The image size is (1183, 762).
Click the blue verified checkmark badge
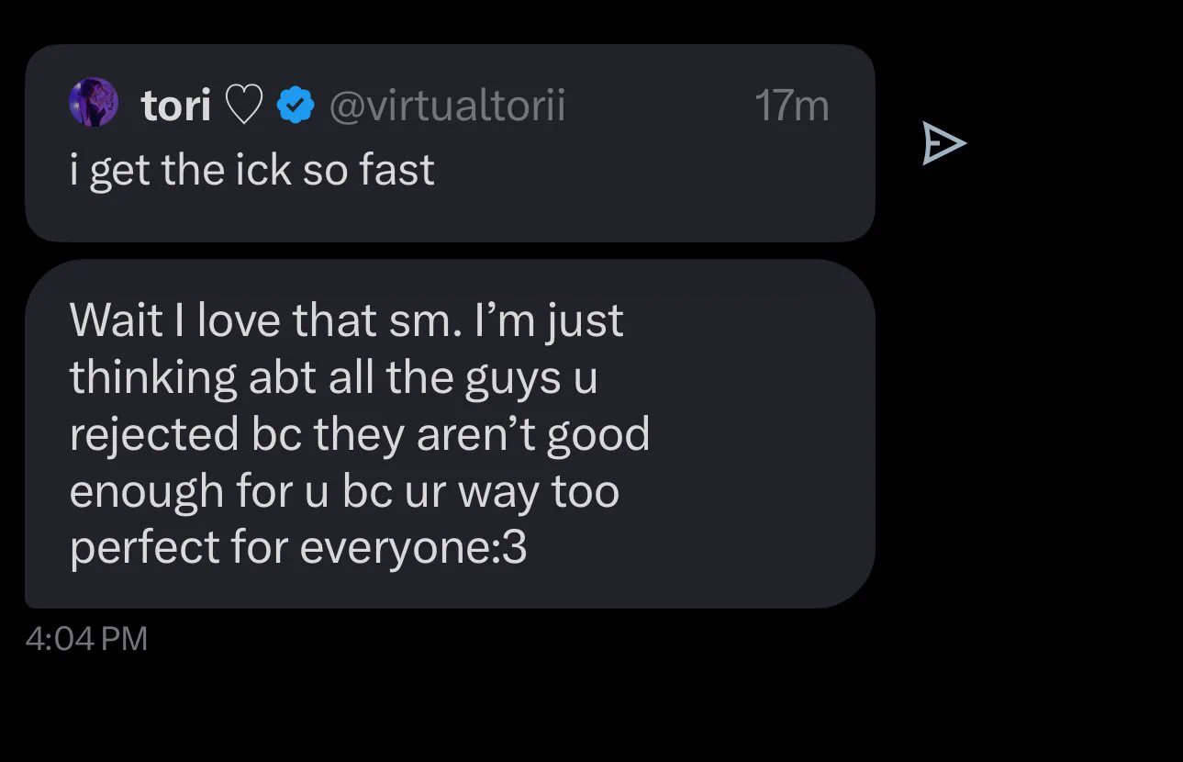coord(295,106)
